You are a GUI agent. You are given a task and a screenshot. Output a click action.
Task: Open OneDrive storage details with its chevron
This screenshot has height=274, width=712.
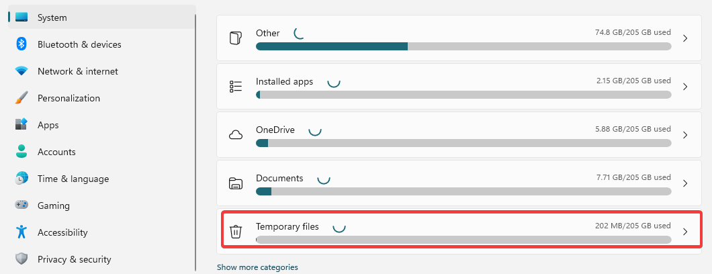click(686, 135)
